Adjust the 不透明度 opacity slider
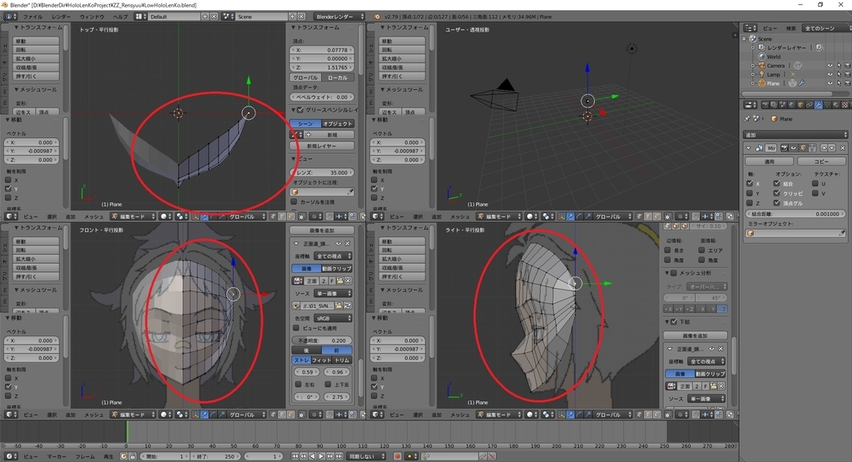Screen dimensions: 852x462 pos(322,340)
